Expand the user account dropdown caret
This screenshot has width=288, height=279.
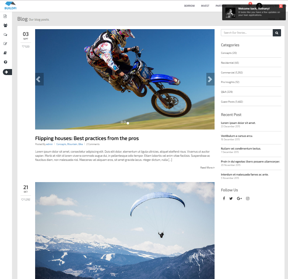(286, 6)
